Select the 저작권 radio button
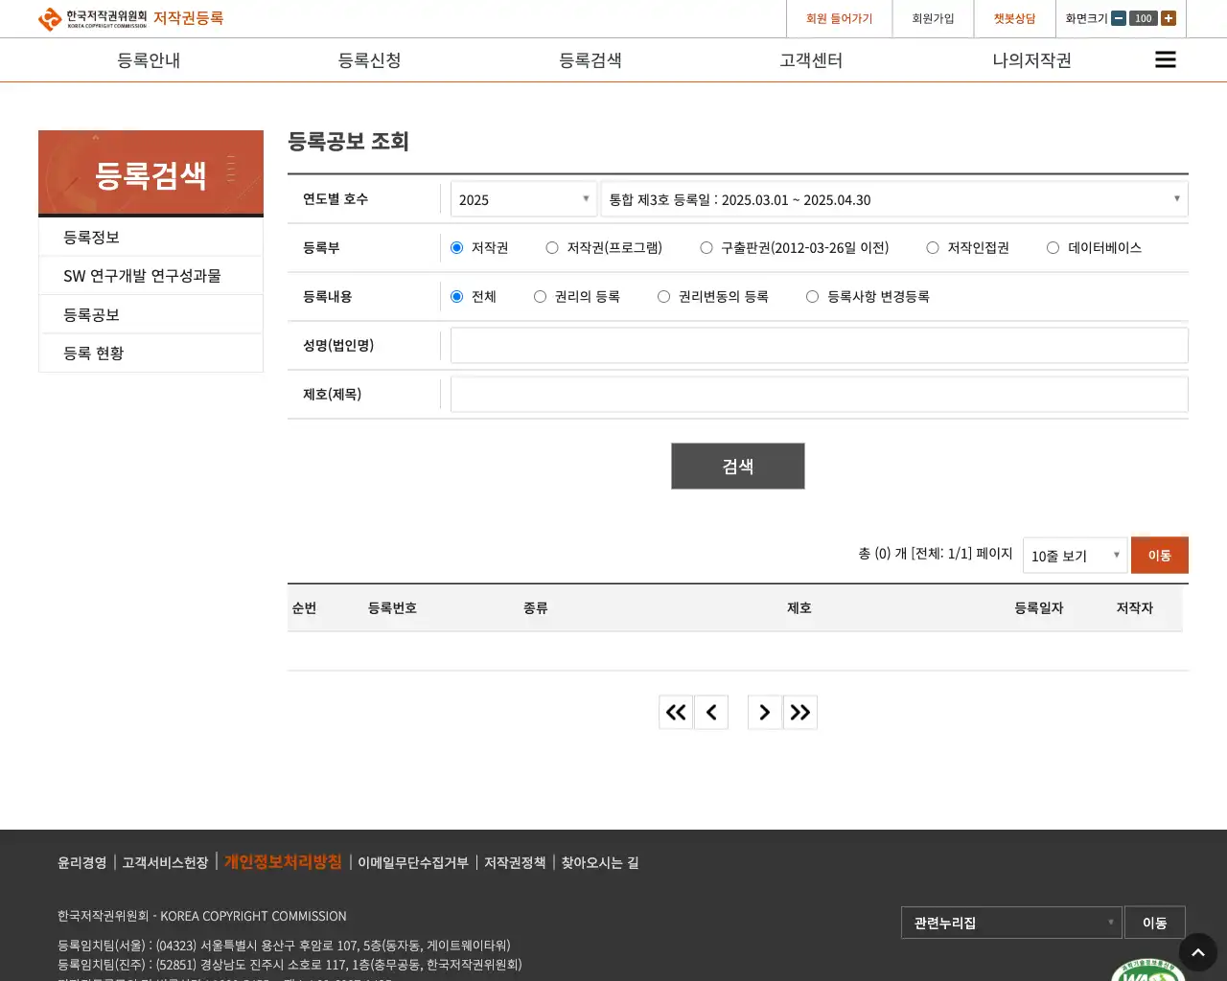 (457, 248)
